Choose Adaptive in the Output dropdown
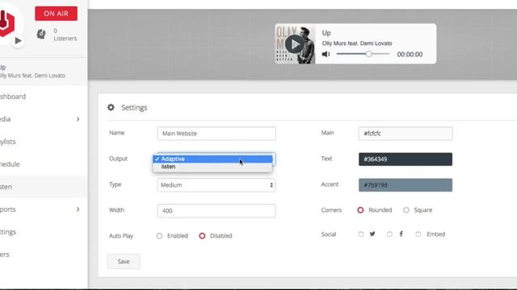Image resolution: width=517 pixels, height=290 pixels. [212, 159]
